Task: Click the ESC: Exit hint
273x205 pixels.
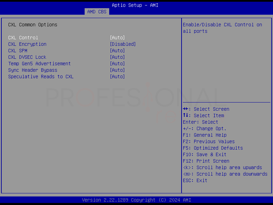Action: (195, 181)
